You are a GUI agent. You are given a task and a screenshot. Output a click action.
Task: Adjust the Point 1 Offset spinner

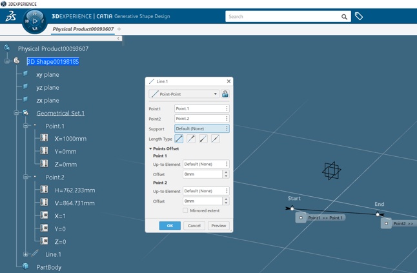point(226,174)
